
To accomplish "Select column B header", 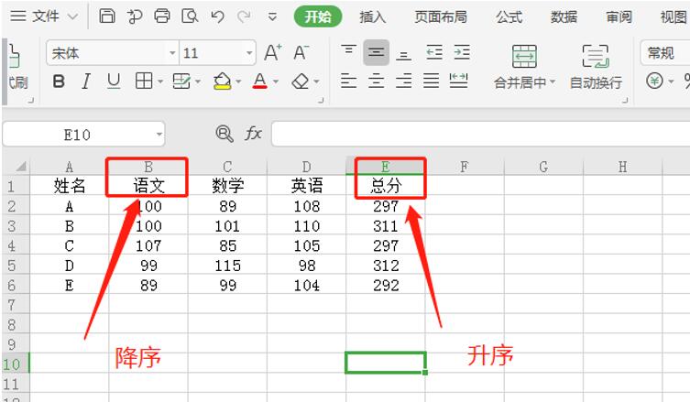I will coord(148,167).
